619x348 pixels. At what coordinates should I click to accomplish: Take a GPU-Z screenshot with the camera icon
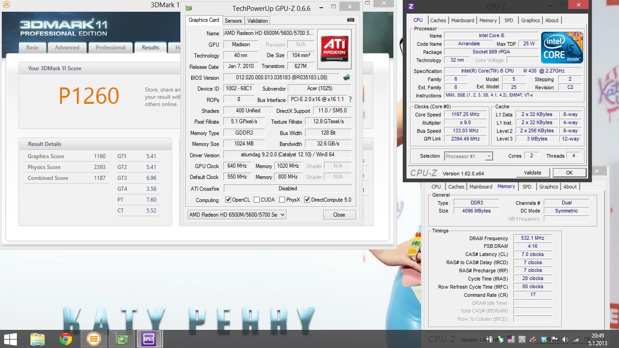pos(350,20)
